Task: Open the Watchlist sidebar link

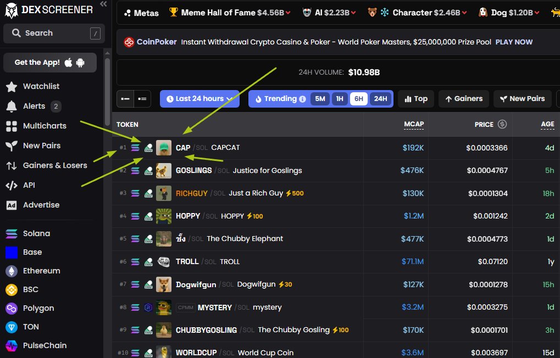Action: point(41,86)
